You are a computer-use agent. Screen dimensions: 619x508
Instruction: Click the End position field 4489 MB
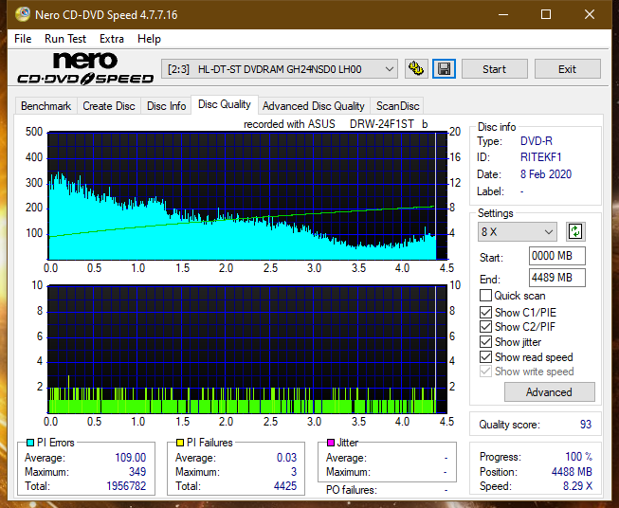[x=557, y=278]
